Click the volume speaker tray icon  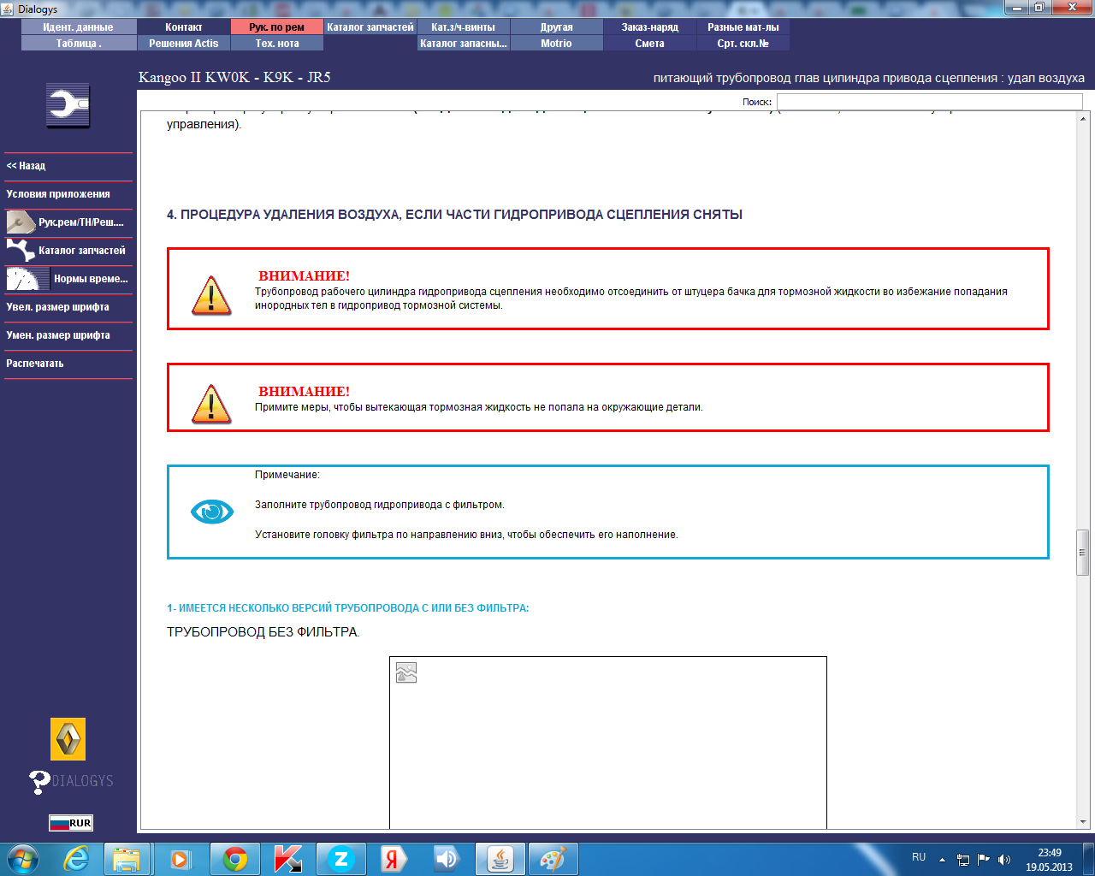coord(1004,860)
